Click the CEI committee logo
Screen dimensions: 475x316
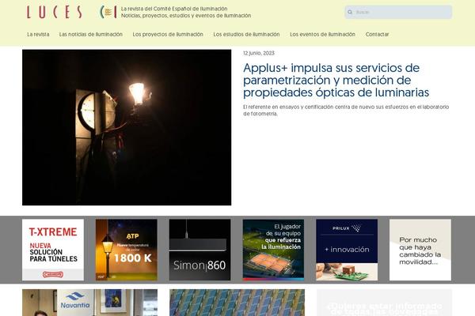[108, 12]
